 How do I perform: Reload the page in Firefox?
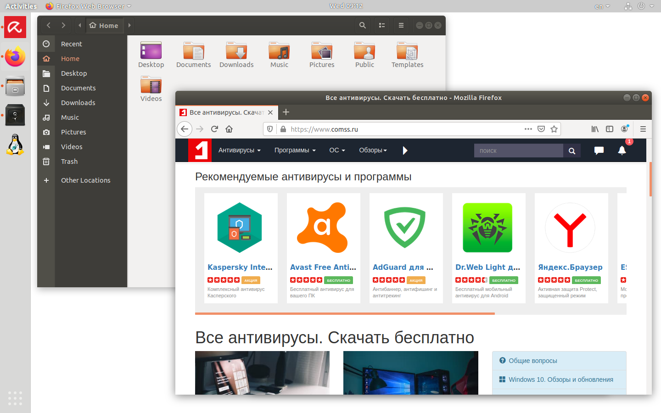[x=214, y=129]
